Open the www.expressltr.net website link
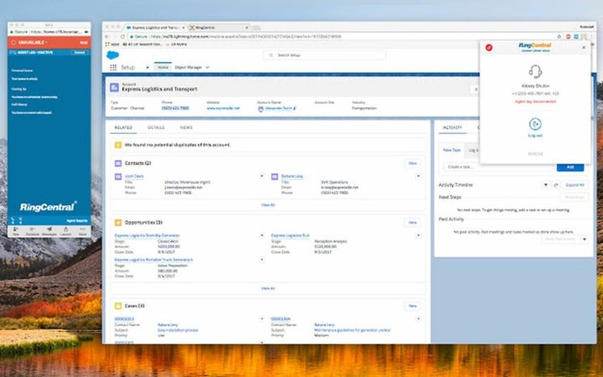Screen dimensions: 603x377 pos(223,108)
